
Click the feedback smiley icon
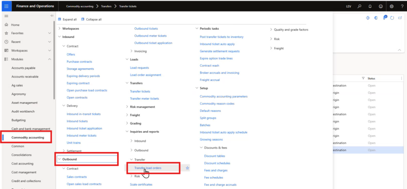[381, 6]
